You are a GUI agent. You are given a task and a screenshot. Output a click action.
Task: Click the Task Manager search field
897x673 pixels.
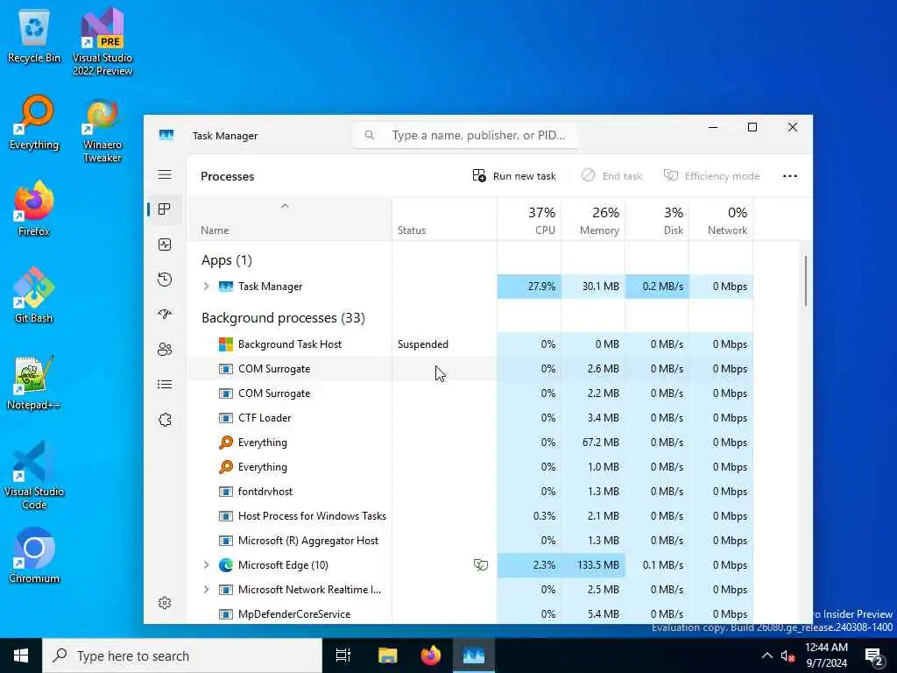tap(465, 135)
